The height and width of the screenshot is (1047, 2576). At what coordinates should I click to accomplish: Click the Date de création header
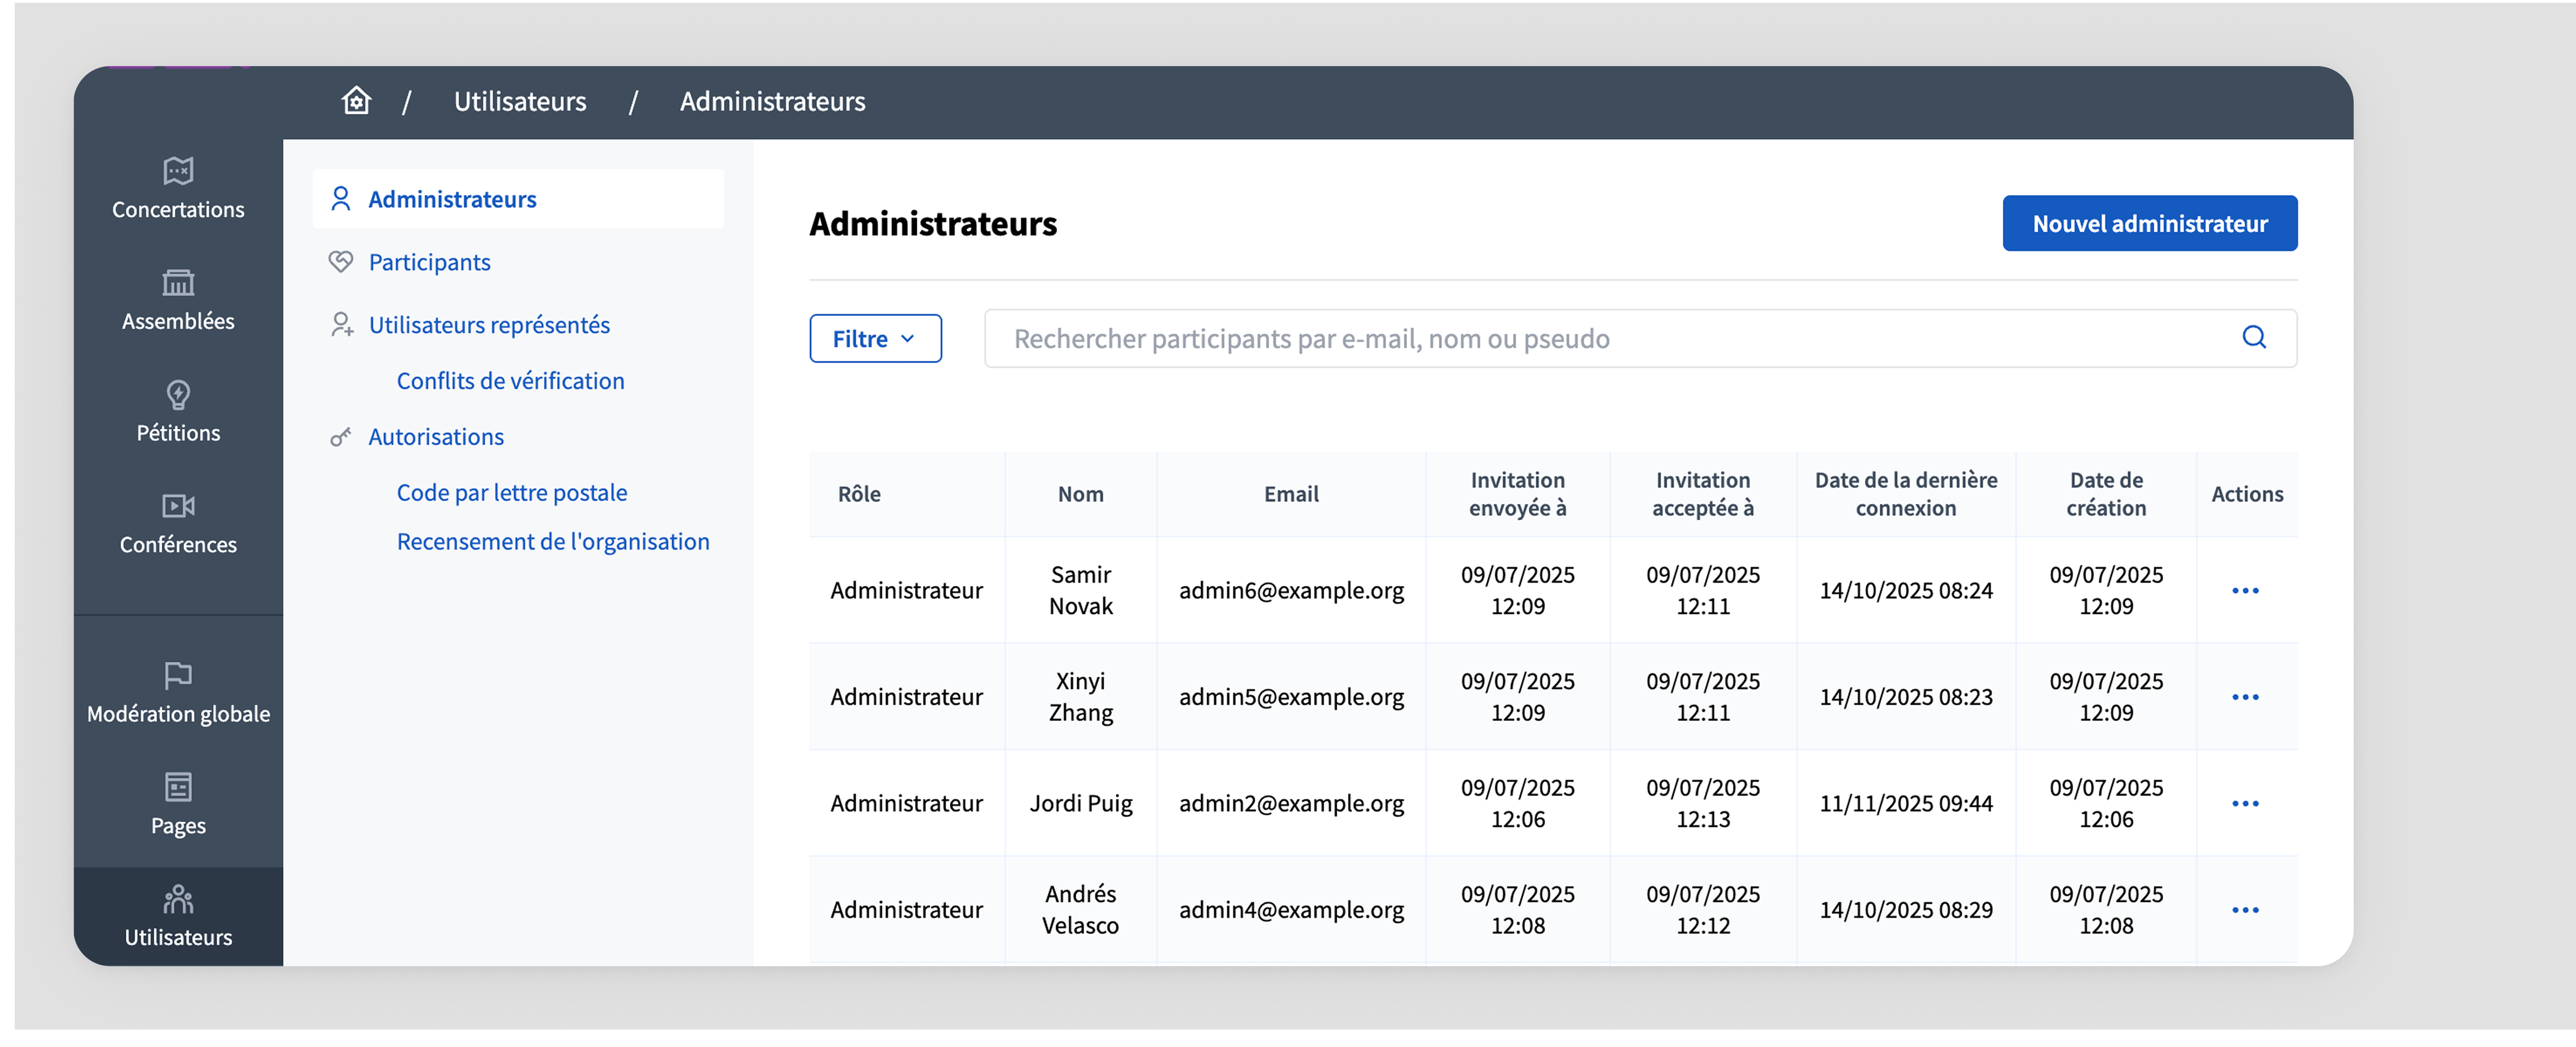(2105, 495)
